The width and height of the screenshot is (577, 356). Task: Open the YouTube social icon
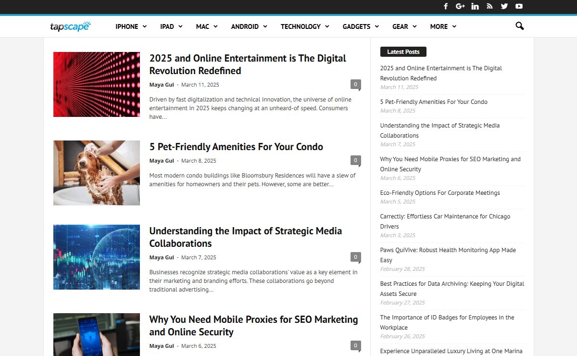[519, 6]
